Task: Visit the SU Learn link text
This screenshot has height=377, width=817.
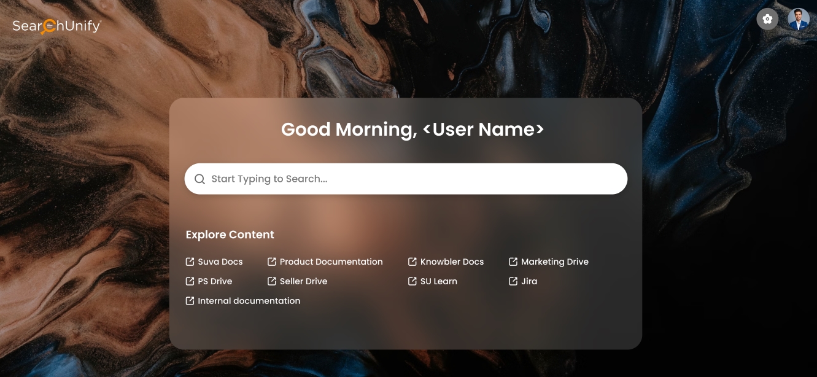Action: [x=438, y=282]
